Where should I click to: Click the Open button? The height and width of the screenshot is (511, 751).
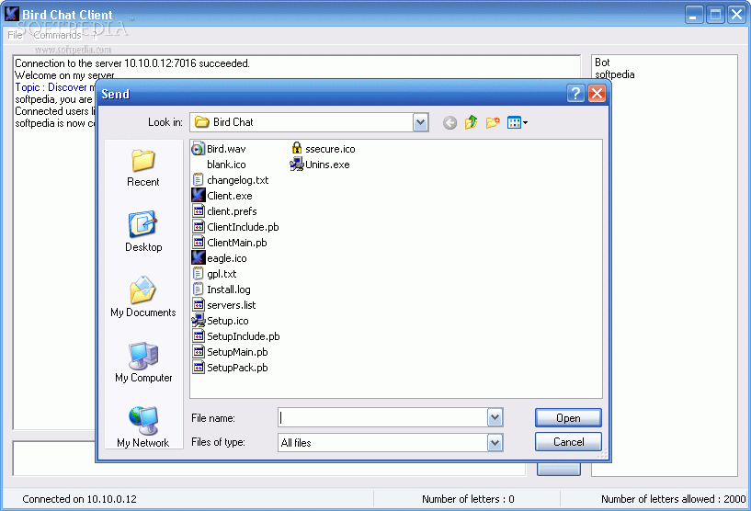pos(568,417)
